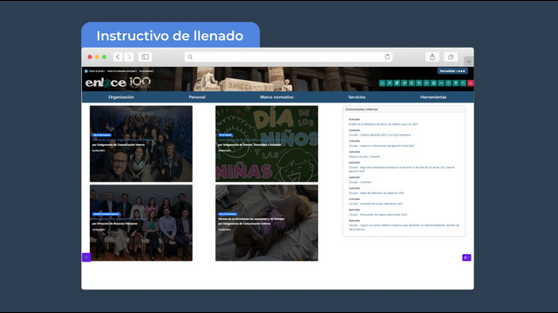Screen dimensions: 558x313
Task: Open the Aumento de cuotas deportivas circular
Action: pyautogui.click(x=376, y=203)
